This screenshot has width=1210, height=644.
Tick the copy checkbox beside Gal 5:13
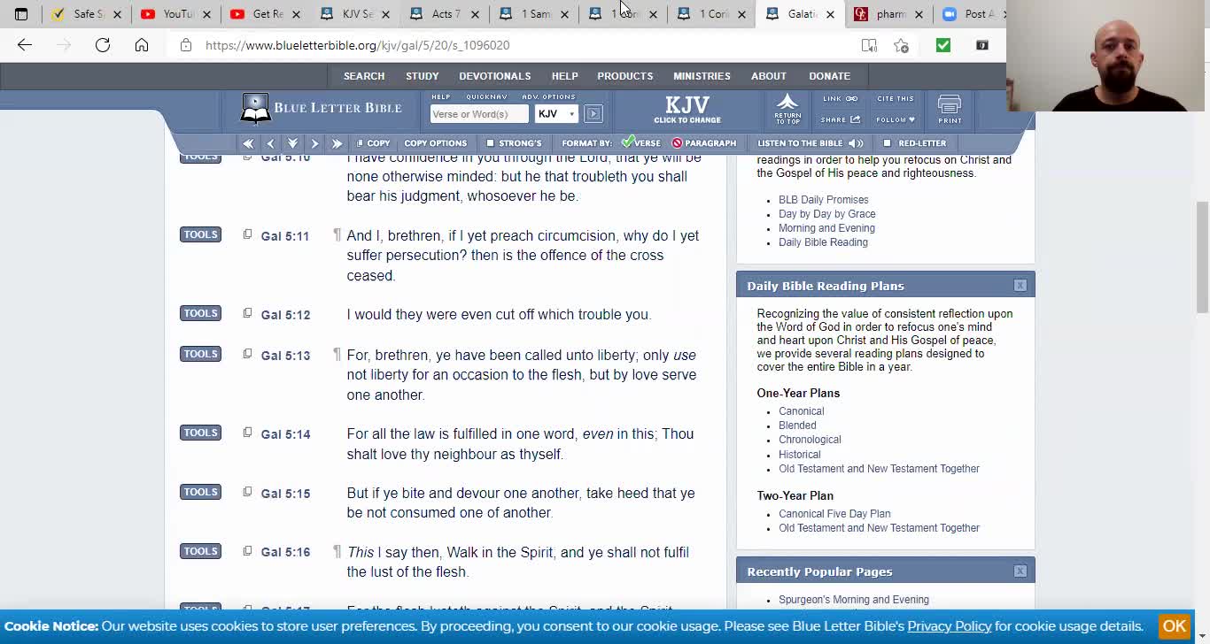click(247, 354)
